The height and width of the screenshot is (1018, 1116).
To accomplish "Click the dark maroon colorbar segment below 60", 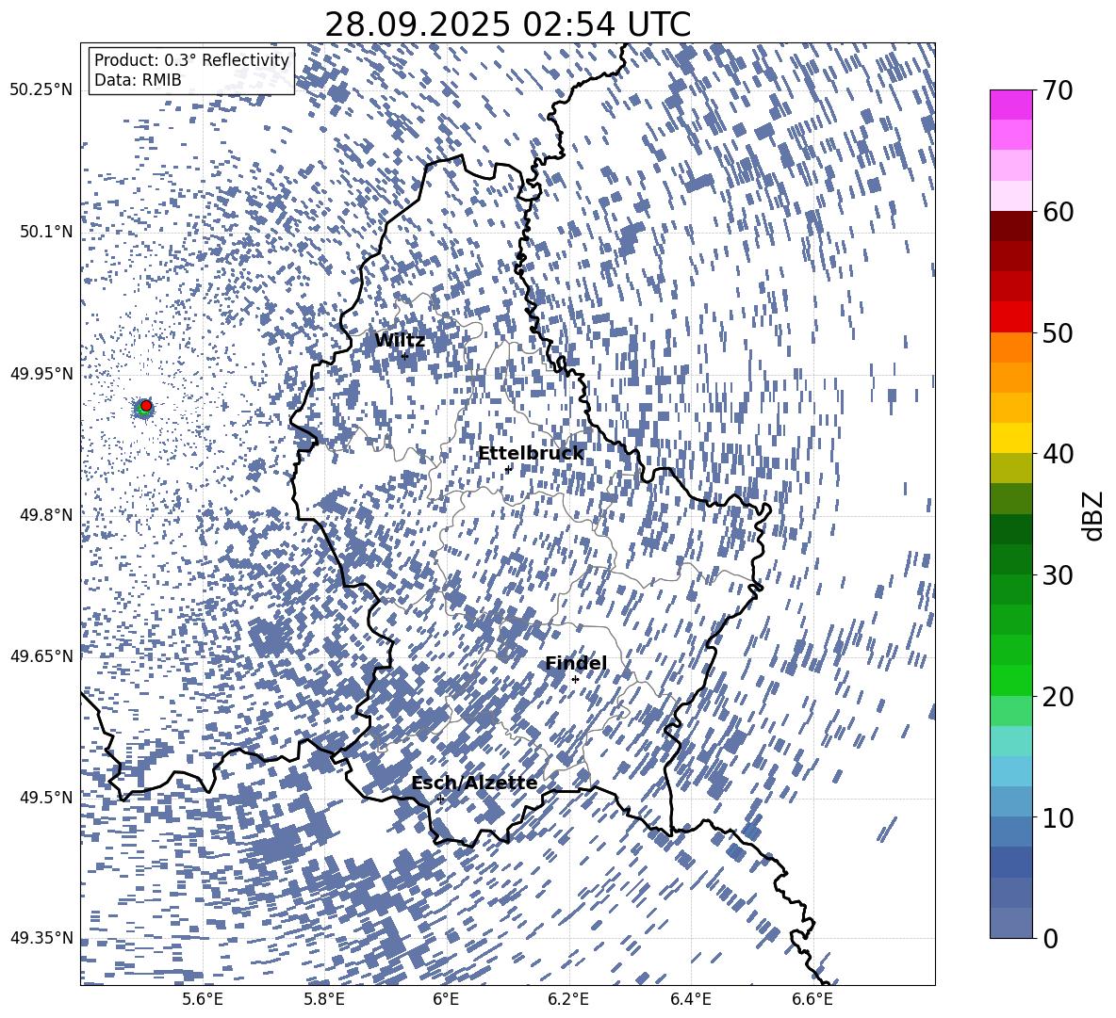I will pos(1010,226).
